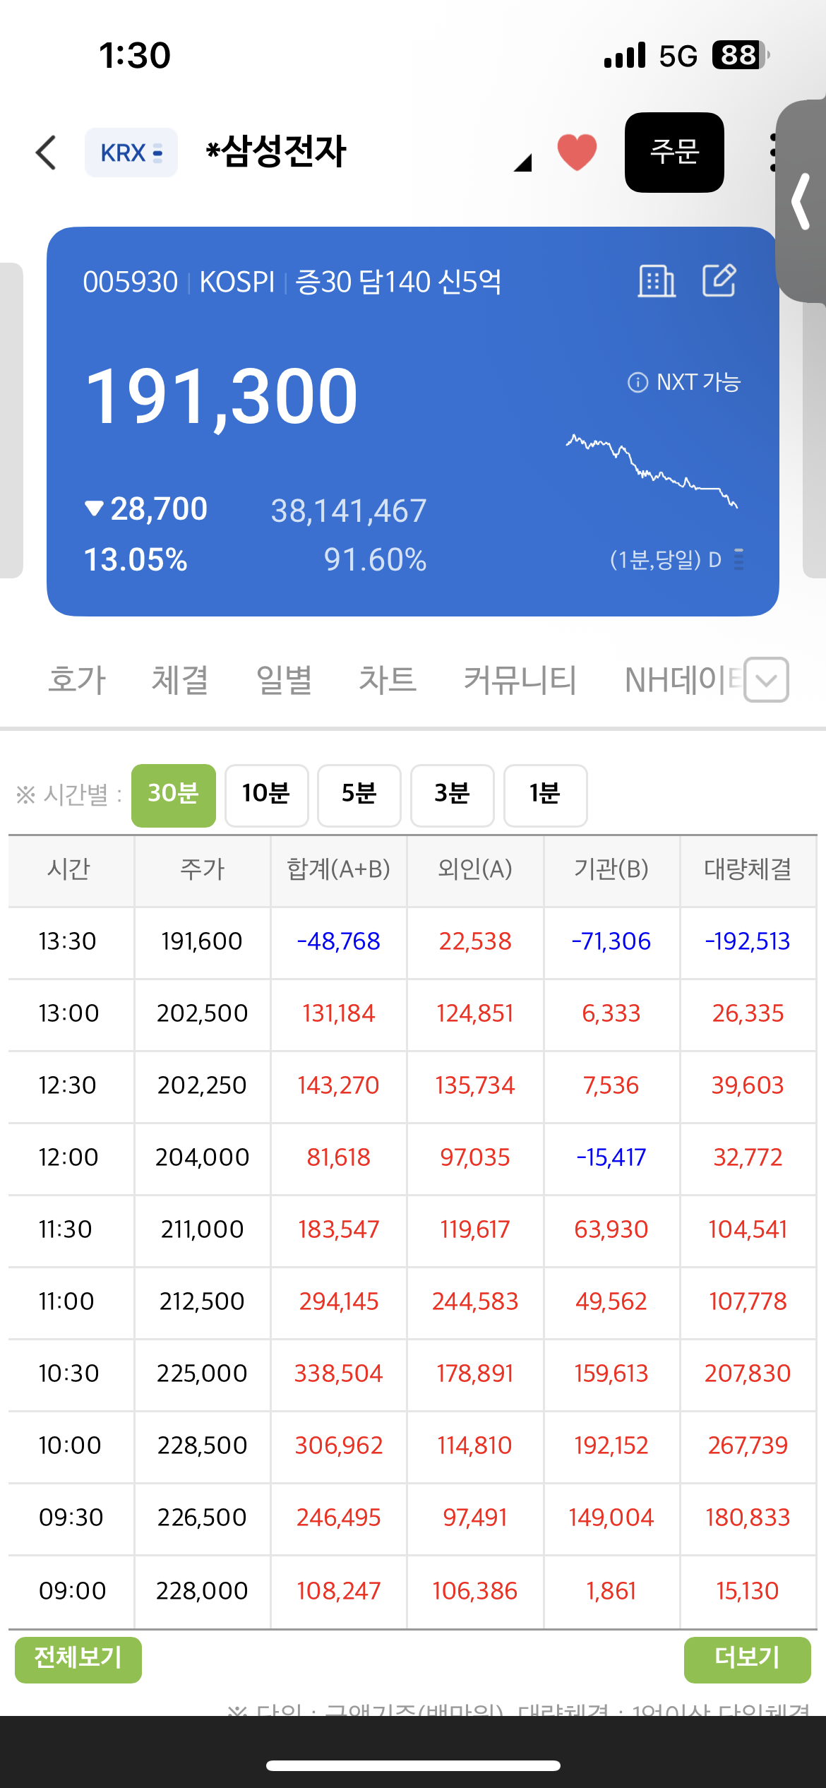This screenshot has width=826, height=1788.
Task: Tap the edit memo pencil icon
Action: click(719, 281)
